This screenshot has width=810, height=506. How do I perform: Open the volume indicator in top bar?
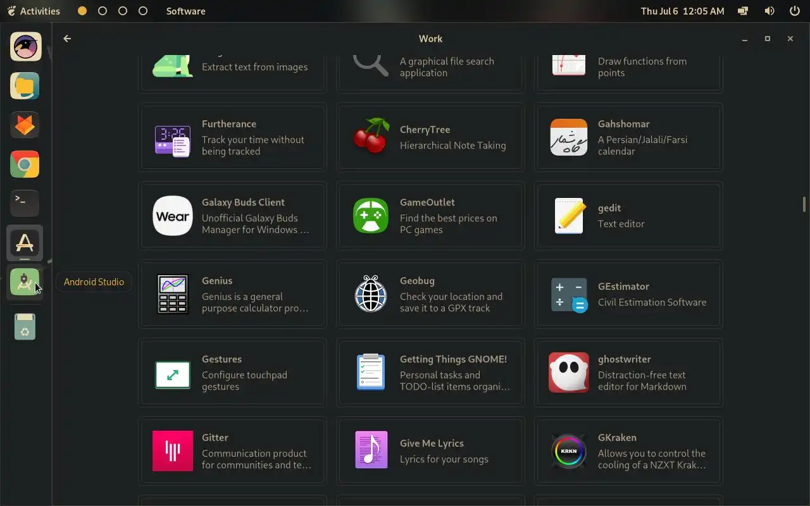pyautogui.click(x=769, y=11)
